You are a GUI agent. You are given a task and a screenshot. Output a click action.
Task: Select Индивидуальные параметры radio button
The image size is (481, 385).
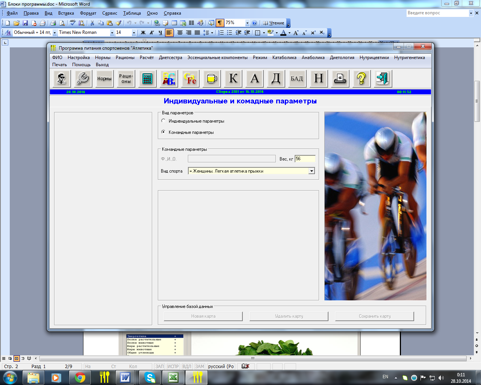[x=163, y=121]
